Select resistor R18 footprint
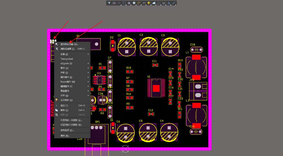 pyautogui.click(x=130, y=72)
